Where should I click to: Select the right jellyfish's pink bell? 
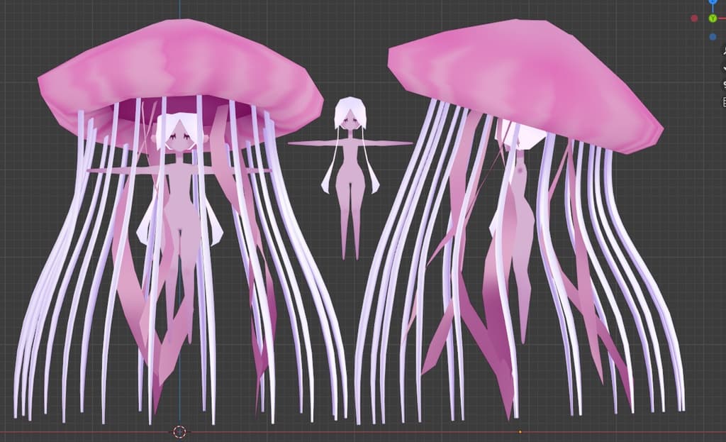point(525,78)
